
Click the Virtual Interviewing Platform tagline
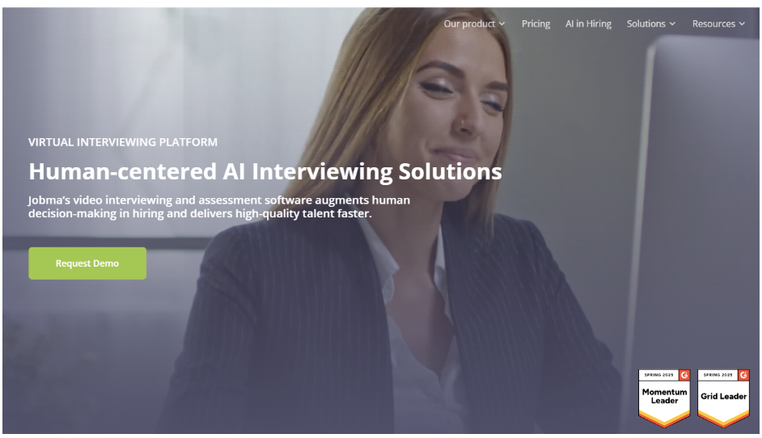[123, 142]
